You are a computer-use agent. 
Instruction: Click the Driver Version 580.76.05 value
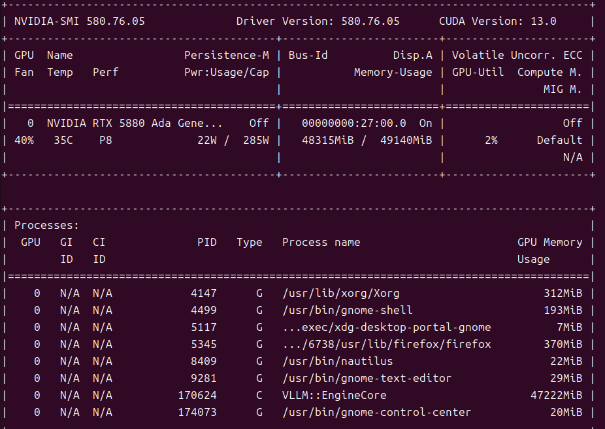[370, 21]
